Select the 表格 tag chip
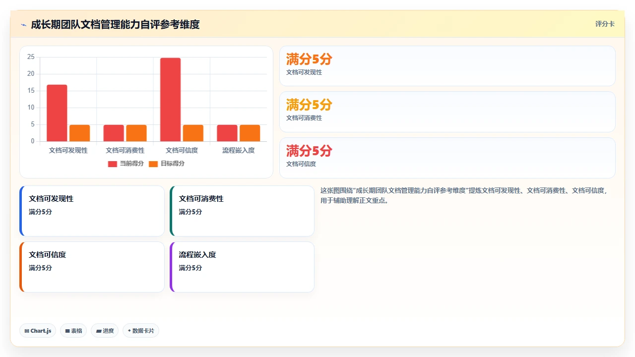 (x=73, y=331)
